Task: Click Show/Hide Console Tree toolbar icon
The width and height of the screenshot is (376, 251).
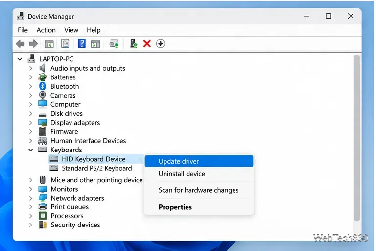Action: click(49, 44)
